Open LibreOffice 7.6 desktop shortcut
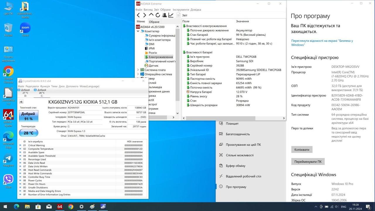Image resolution: width=375 pixels, height=211 pixels. [8, 96]
